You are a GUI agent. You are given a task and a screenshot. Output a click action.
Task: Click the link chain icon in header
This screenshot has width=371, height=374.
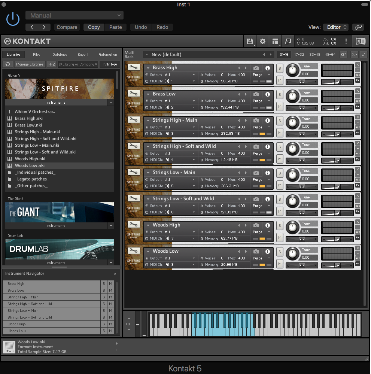(x=358, y=27)
